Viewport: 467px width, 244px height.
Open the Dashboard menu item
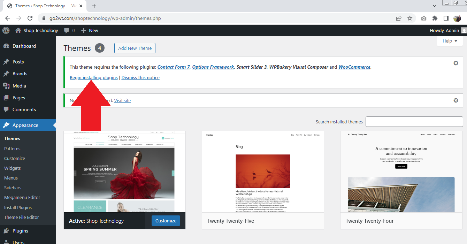pyautogui.click(x=28, y=46)
